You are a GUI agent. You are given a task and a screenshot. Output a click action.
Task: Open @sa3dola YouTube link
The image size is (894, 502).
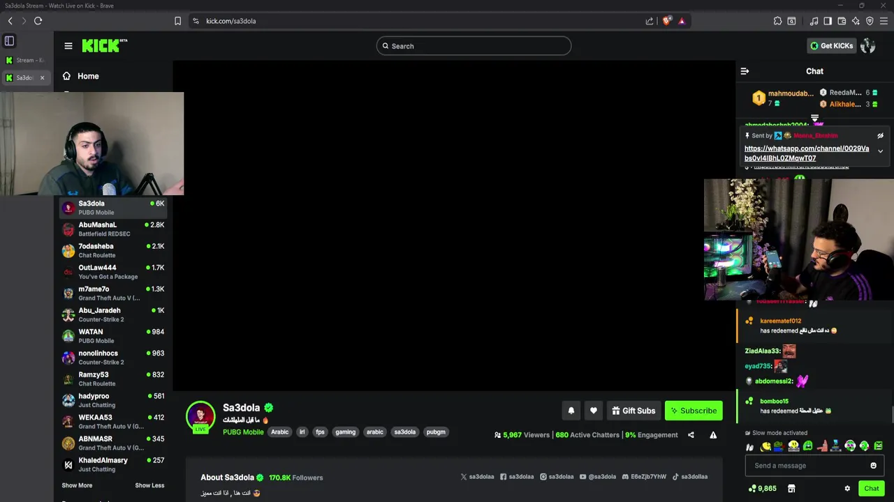[x=598, y=477]
